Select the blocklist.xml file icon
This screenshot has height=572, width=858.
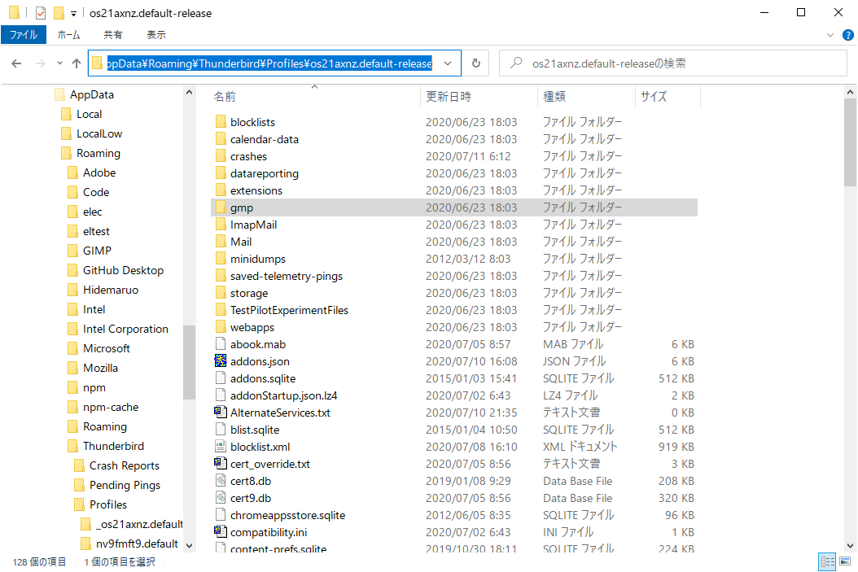221,446
